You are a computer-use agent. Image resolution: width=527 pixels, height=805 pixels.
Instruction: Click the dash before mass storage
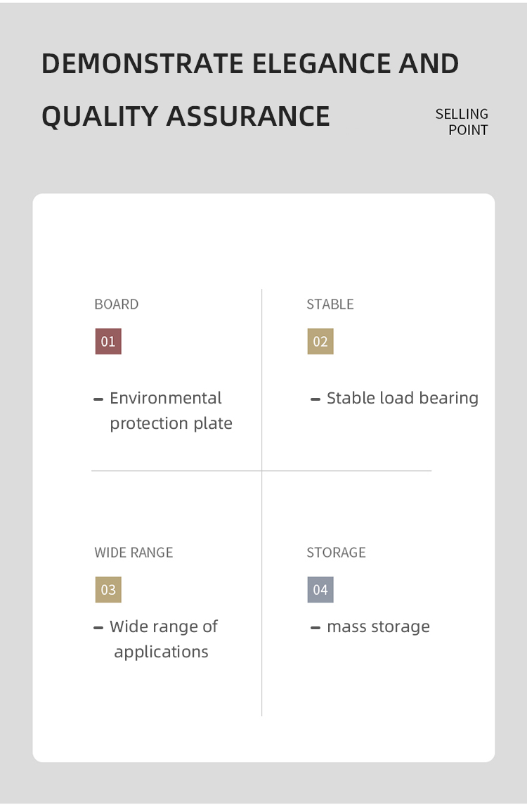[x=315, y=628]
